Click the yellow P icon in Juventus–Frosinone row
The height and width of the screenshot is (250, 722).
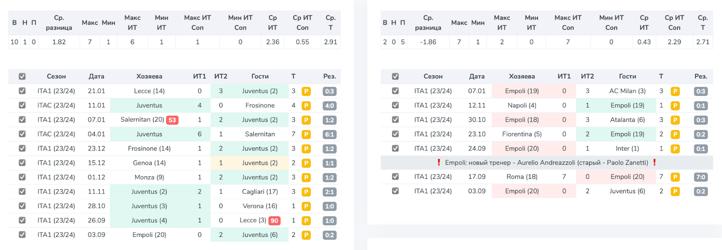[x=306, y=106]
